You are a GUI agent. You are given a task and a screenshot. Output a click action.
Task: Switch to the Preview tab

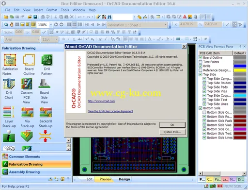pos(106,179)
